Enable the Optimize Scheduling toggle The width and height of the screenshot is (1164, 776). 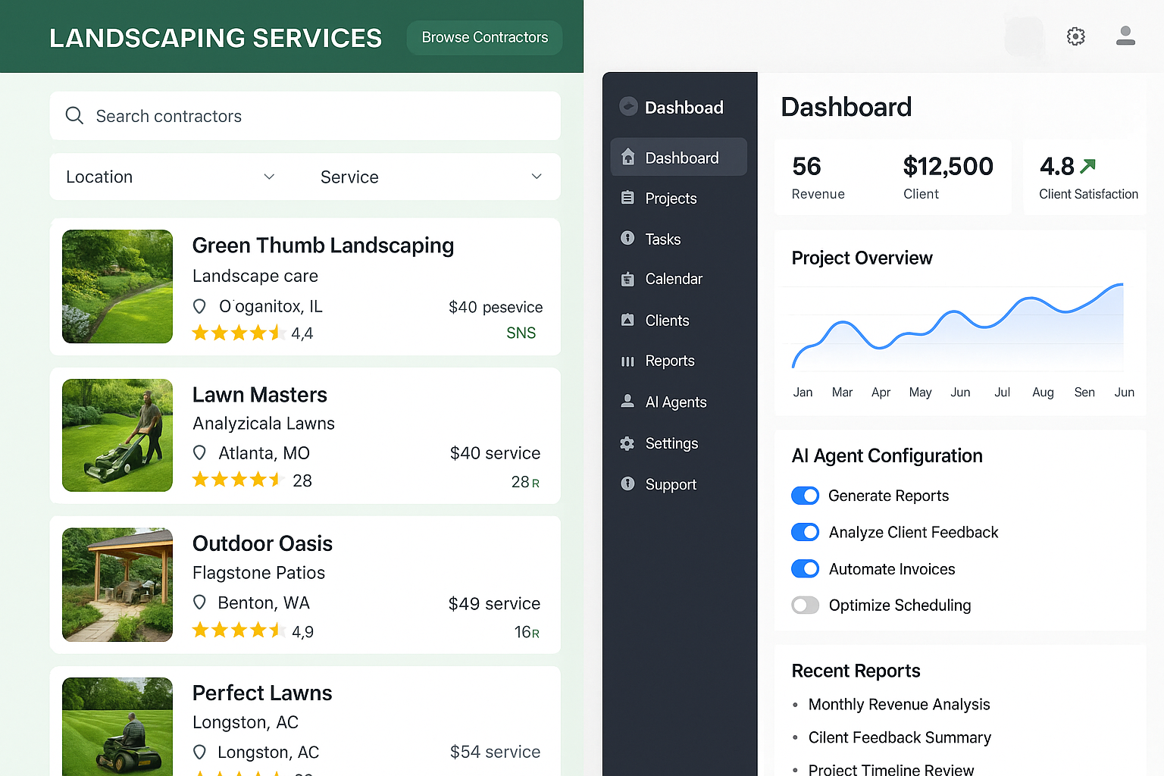pos(805,605)
